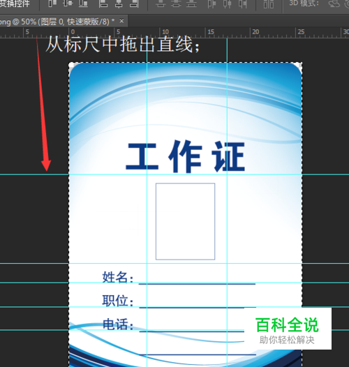Image resolution: width=349 pixels, height=367 pixels.
Task: Toggle the 变换控件 transform controls option
Action: [15, 3]
